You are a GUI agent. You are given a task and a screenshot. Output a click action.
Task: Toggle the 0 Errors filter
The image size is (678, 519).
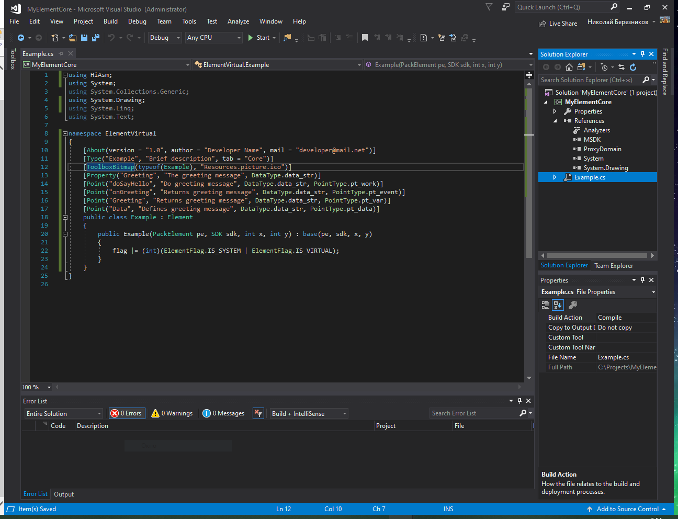(127, 413)
